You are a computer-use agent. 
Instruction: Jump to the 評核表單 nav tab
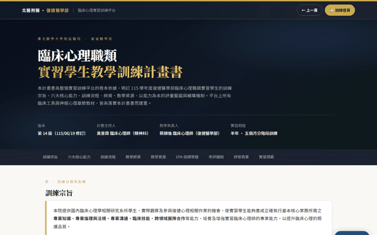[x=241, y=157]
